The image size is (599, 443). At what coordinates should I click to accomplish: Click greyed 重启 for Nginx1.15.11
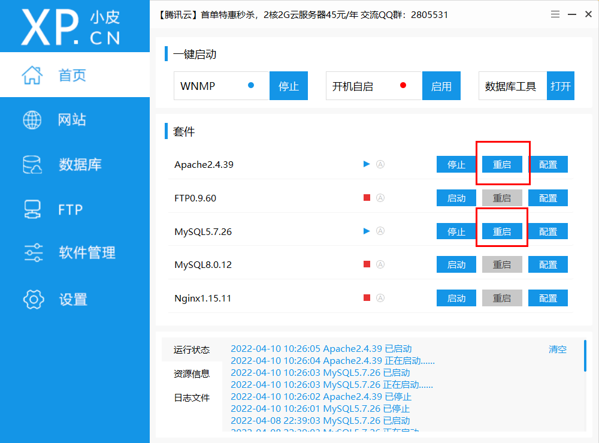[x=502, y=298]
